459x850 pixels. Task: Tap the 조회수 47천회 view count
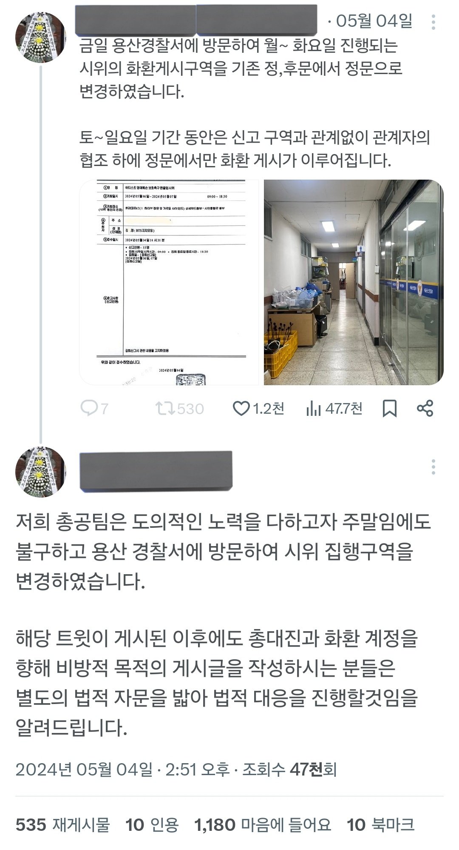(289, 770)
